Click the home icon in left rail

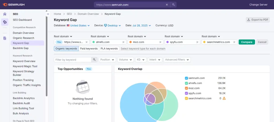5,14
